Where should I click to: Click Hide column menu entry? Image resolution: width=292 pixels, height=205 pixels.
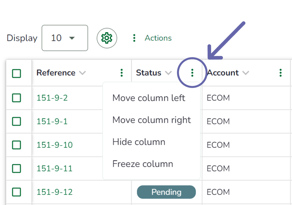(x=139, y=142)
